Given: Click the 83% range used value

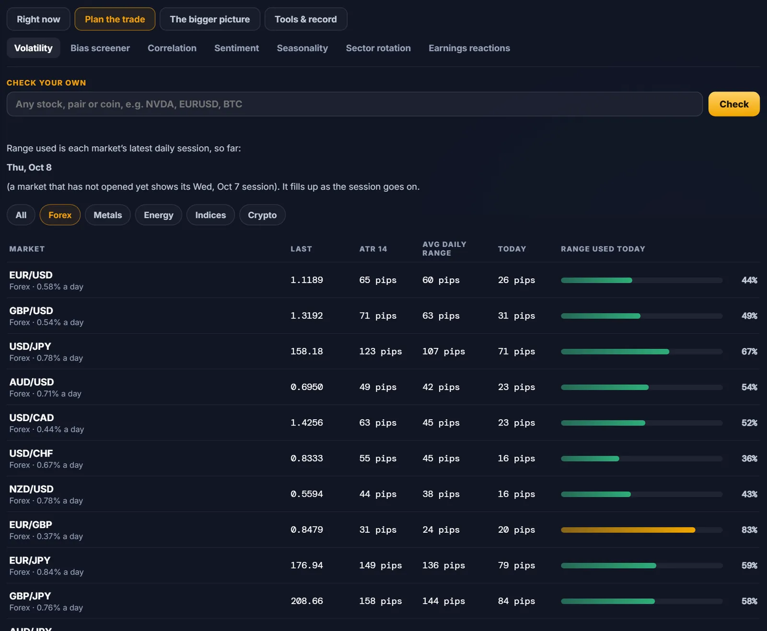Looking at the screenshot, I should [x=749, y=530].
